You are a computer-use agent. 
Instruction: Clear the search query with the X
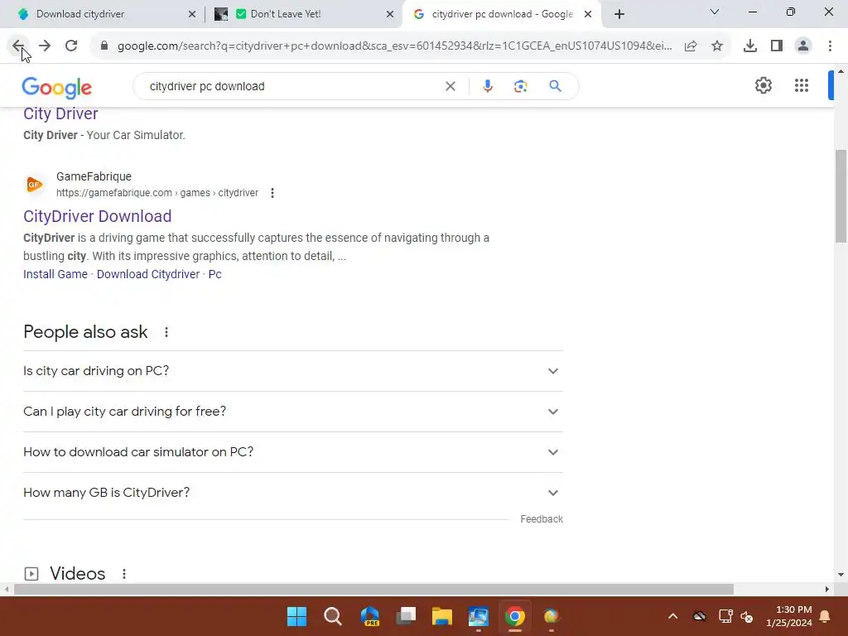[x=450, y=86]
